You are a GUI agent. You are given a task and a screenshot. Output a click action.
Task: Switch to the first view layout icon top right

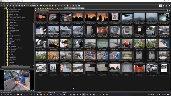(160, 6)
